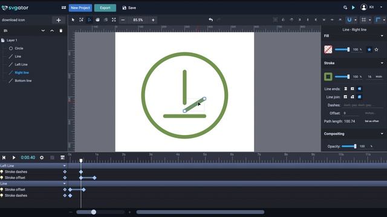Image resolution: width=387 pixels, height=217 pixels.
Task: Adjust the fill opacity slider
Action: point(342,49)
